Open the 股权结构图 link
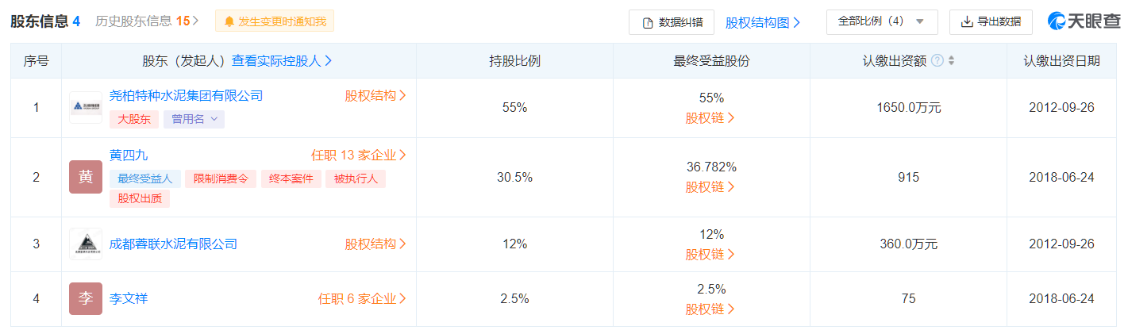 [763, 23]
